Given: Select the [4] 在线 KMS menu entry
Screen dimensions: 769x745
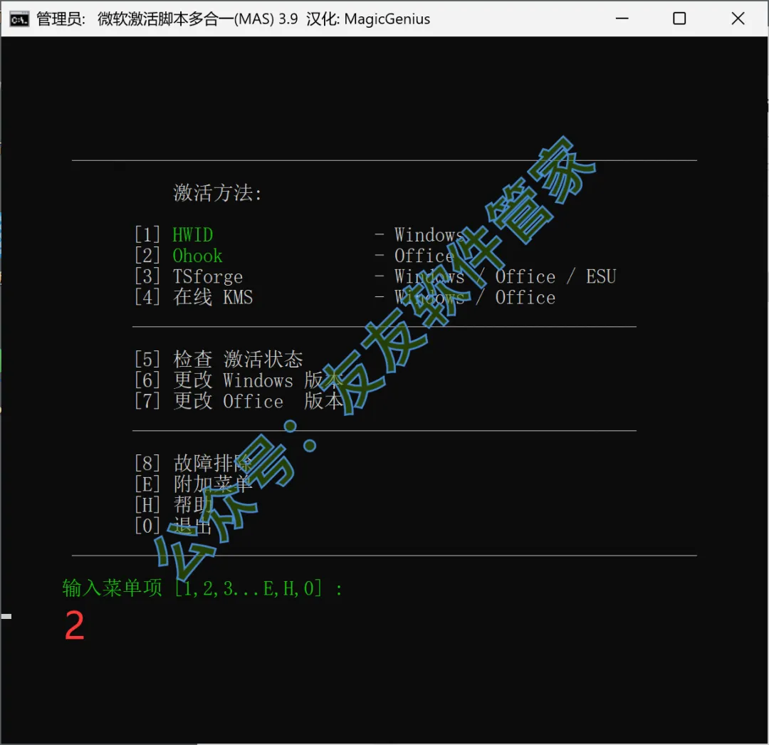Looking at the screenshot, I should pyautogui.click(x=194, y=297).
